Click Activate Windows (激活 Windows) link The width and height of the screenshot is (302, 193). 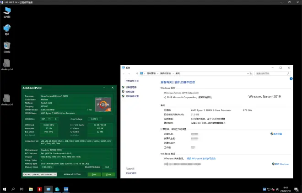click(282, 164)
